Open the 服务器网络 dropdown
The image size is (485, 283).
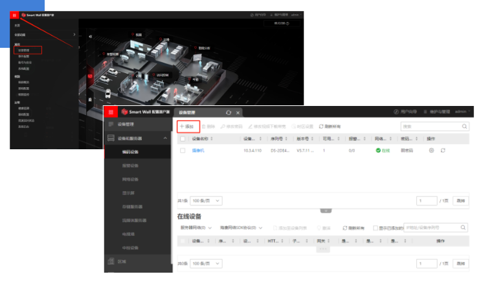point(196,228)
